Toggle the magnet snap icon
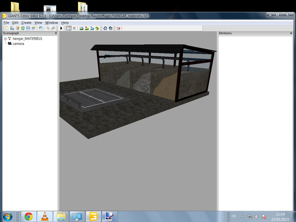The height and width of the screenshot is (222, 296). pyautogui.click(x=74, y=28)
